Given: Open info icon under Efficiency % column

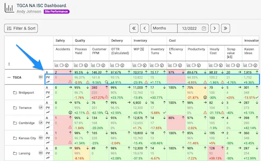Looking at the screenshot, I should [x=180, y=65].
